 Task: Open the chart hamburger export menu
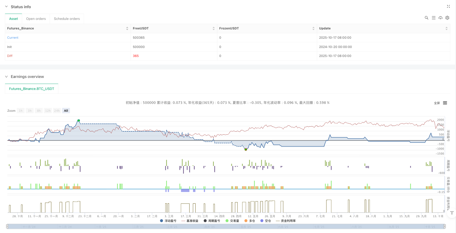445,103
